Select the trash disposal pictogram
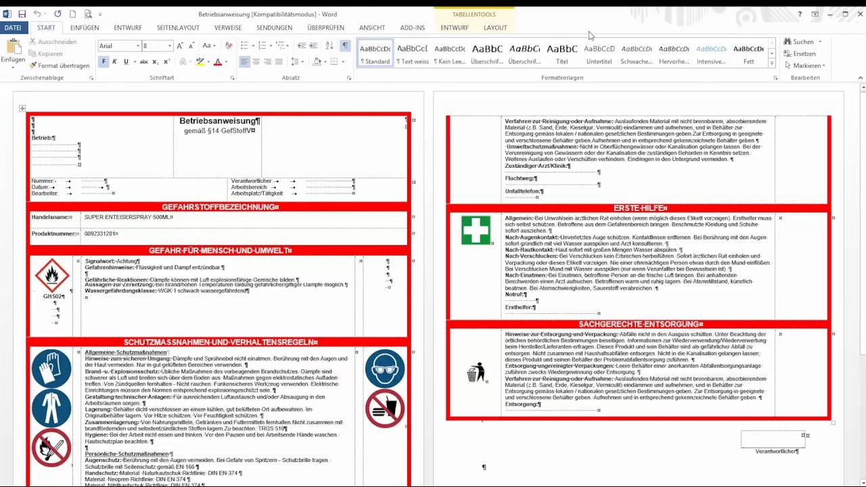 (476, 372)
